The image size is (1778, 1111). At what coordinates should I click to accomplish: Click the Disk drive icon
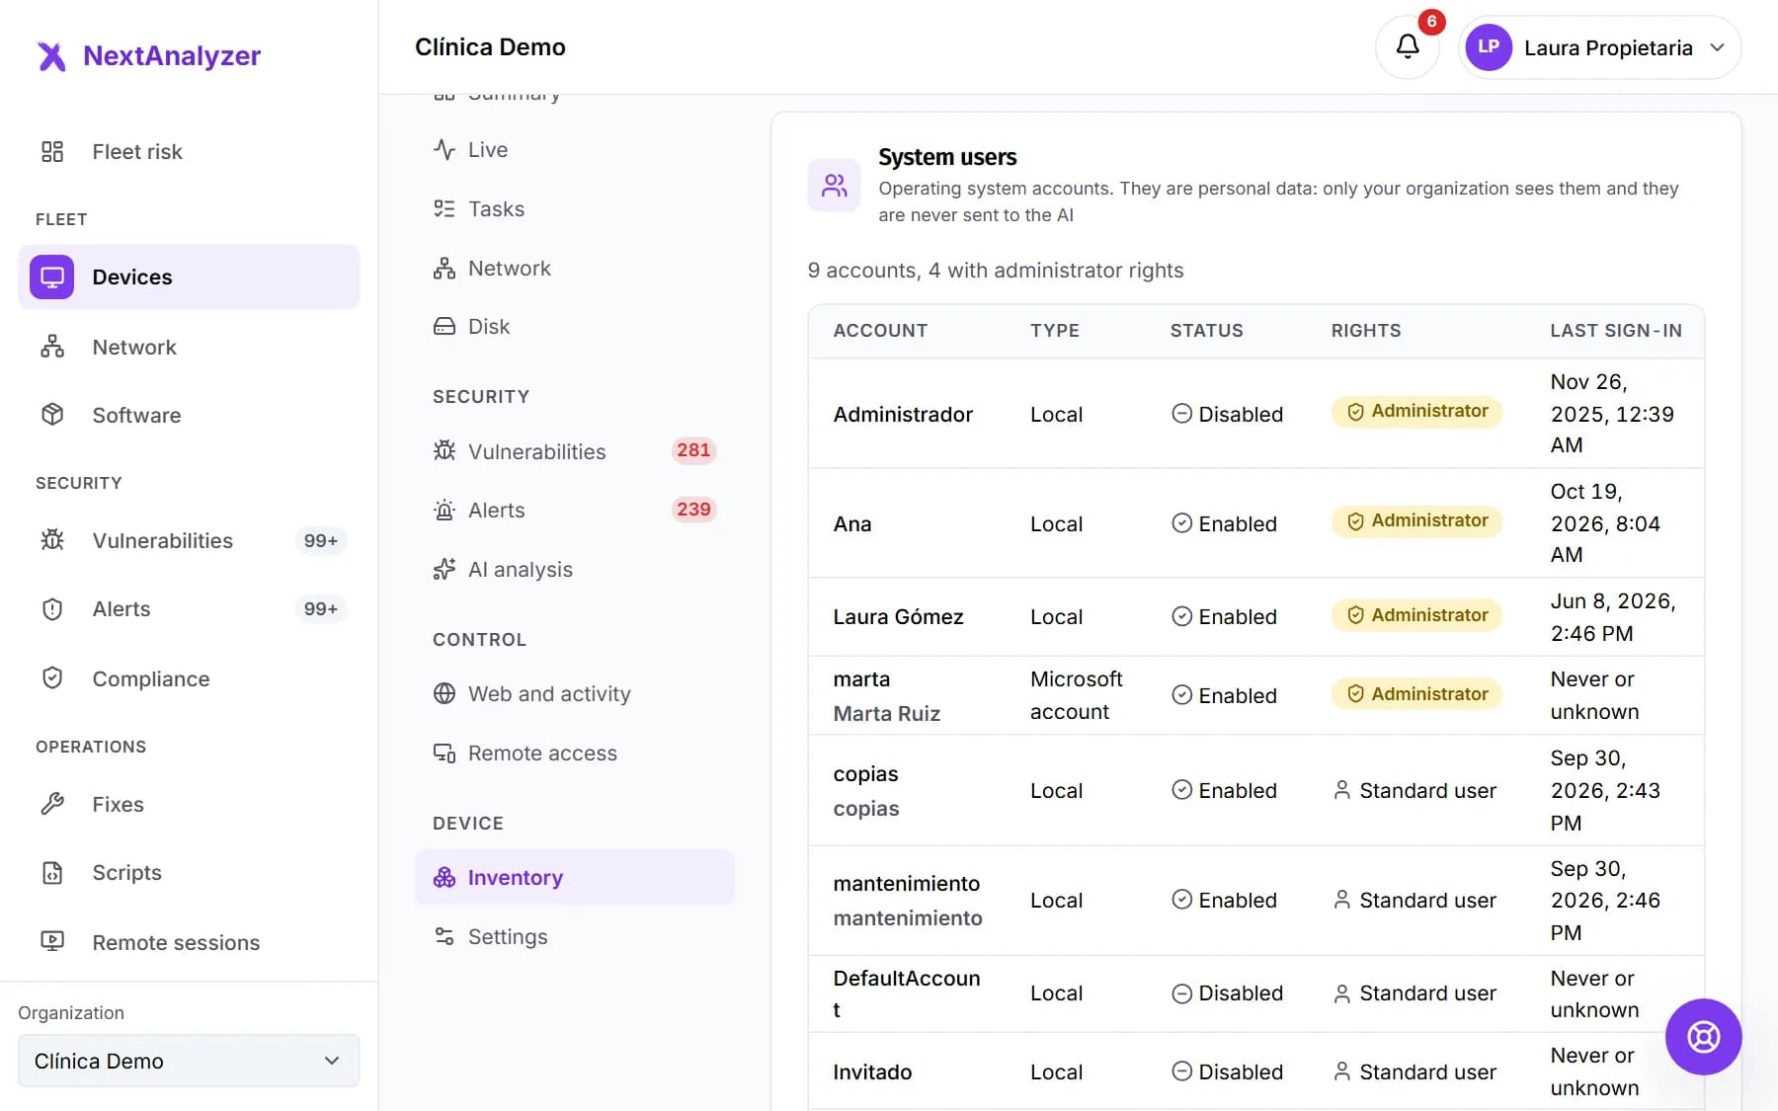pos(444,326)
